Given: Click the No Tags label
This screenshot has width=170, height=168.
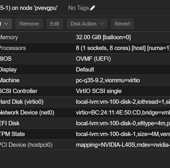Looking at the screenshot, I should [x=78, y=8].
